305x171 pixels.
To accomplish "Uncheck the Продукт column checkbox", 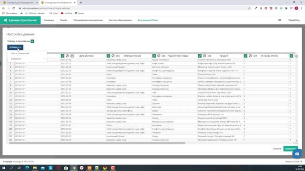I will click(200, 56).
